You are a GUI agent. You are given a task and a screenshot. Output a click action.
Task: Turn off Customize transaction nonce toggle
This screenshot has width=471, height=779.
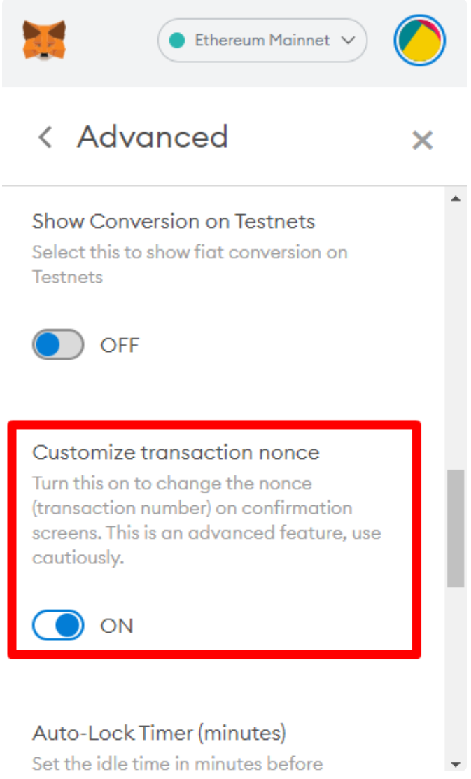coord(58,625)
